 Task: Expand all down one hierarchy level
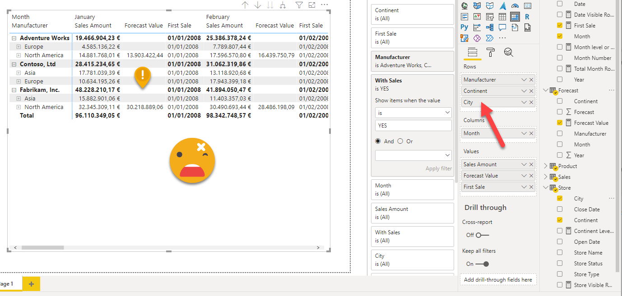click(x=283, y=5)
